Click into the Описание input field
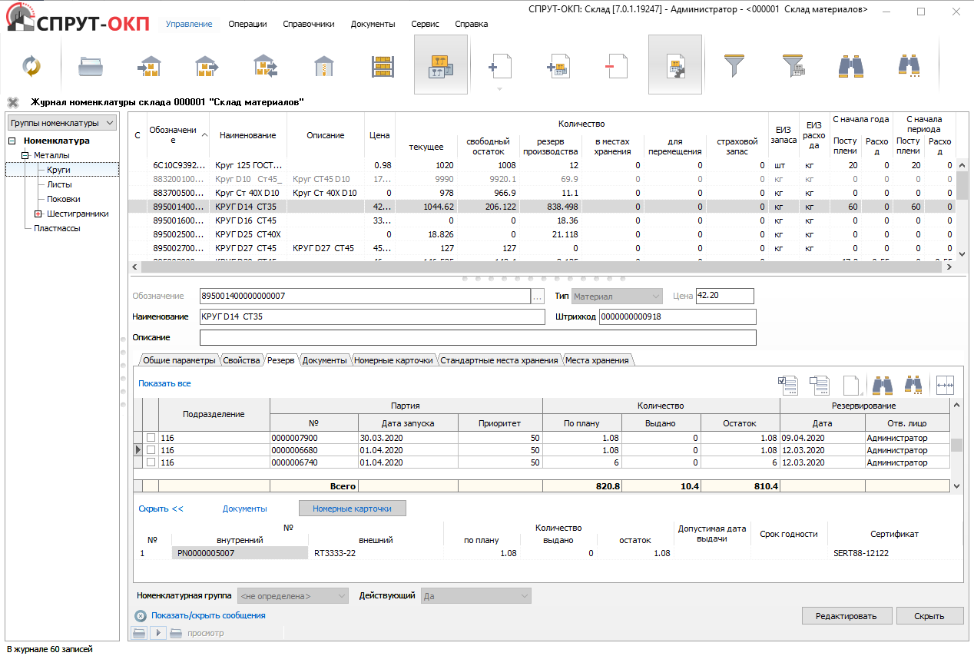This screenshot has width=974, height=656. point(477,338)
